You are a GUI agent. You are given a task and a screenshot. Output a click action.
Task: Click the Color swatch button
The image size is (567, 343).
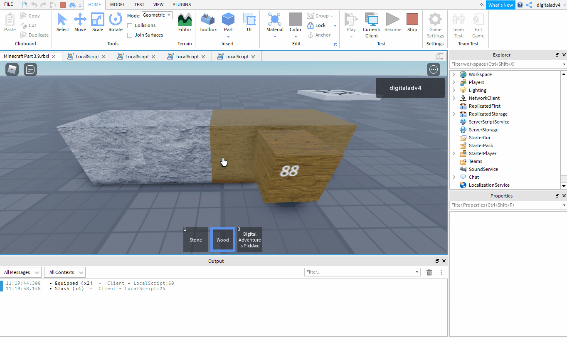pyautogui.click(x=296, y=19)
